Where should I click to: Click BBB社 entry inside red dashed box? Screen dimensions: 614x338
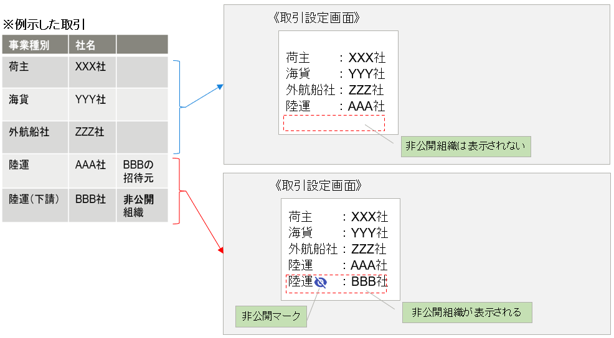coord(369,282)
